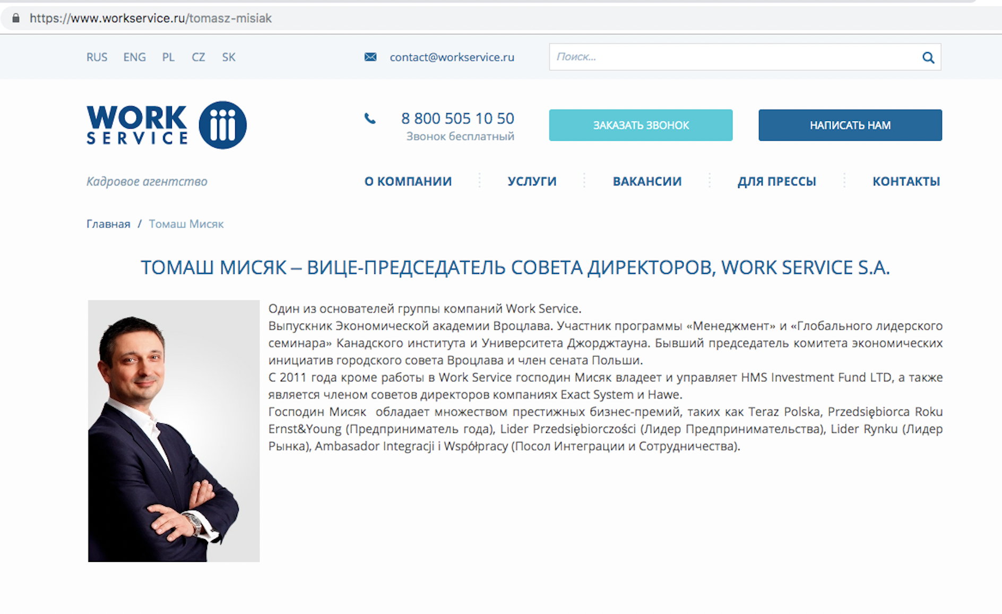Image resolution: width=1002 pixels, height=614 pixels.
Task: Click the НАПИСАТЬ НАМ button
Action: [x=850, y=125]
